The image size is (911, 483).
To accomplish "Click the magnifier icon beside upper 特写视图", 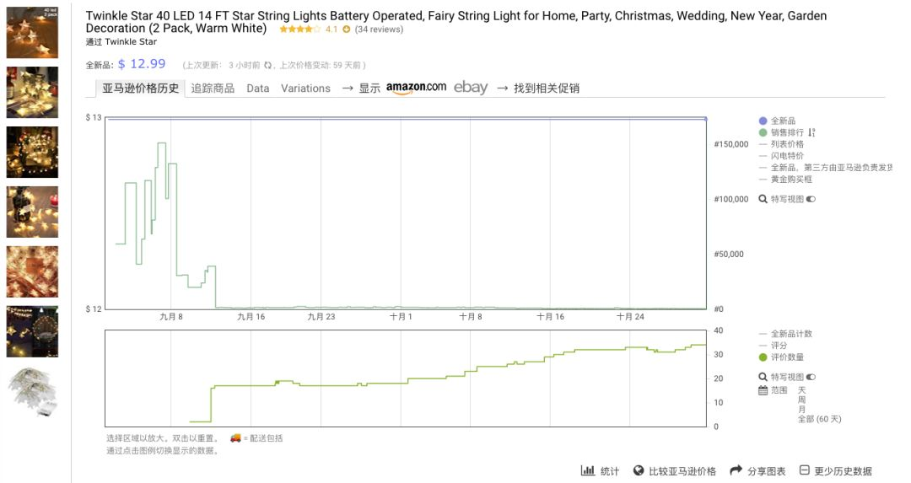I will click(x=763, y=199).
